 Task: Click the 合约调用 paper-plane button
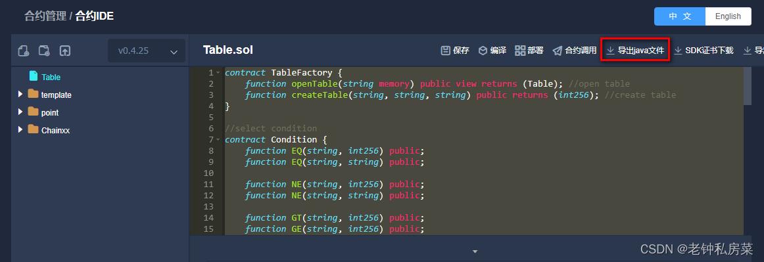click(575, 50)
